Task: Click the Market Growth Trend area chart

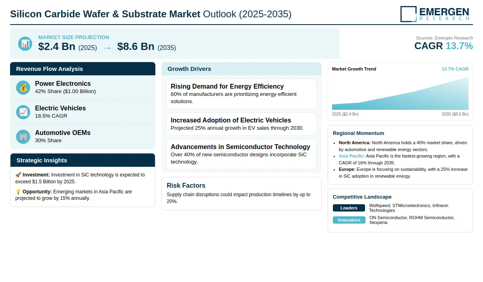Action: click(400, 93)
